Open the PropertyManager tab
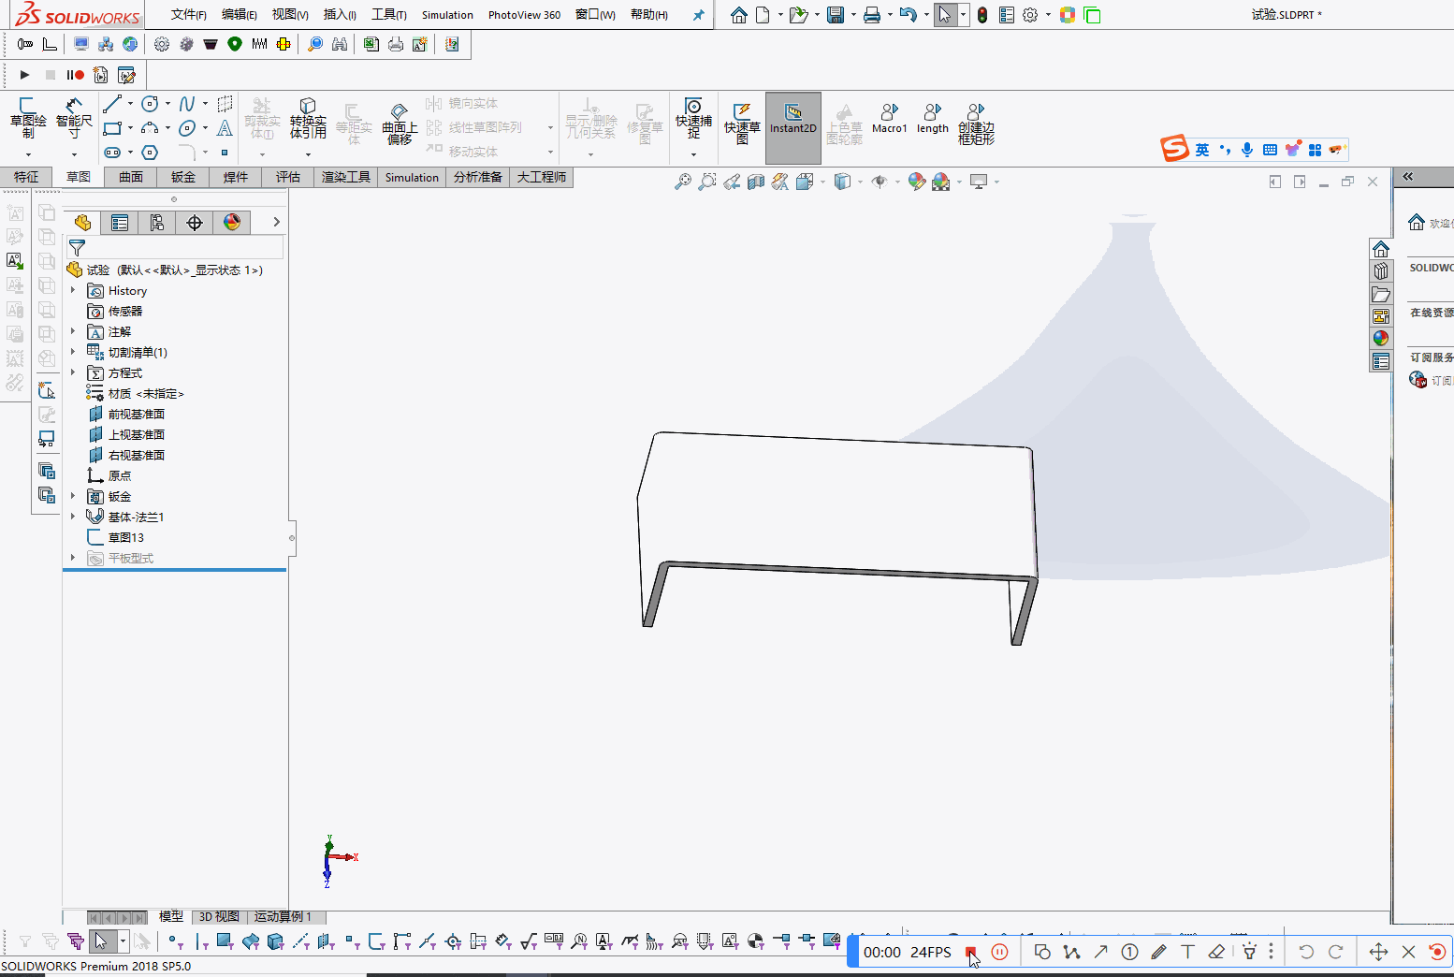This screenshot has height=977, width=1454. 120,222
